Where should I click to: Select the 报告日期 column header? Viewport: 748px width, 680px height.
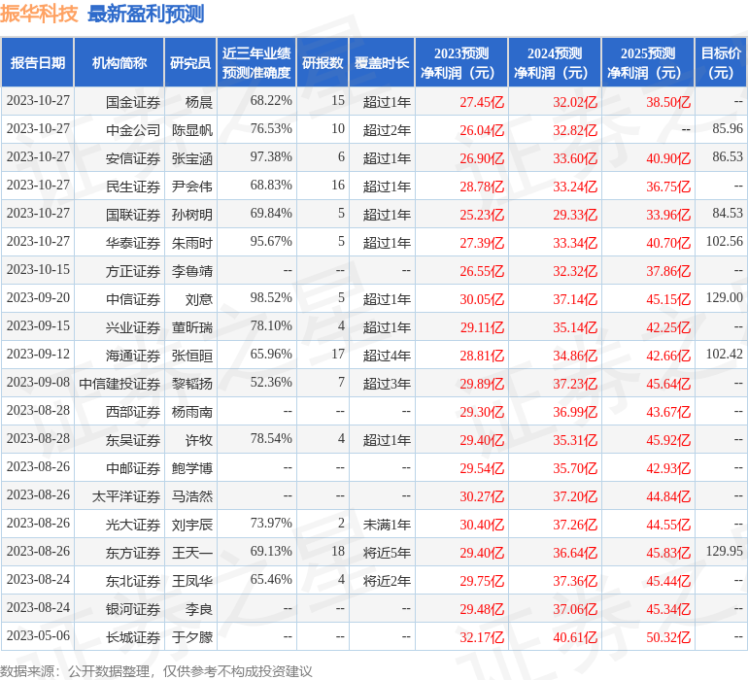pyautogui.click(x=38, y=62)
